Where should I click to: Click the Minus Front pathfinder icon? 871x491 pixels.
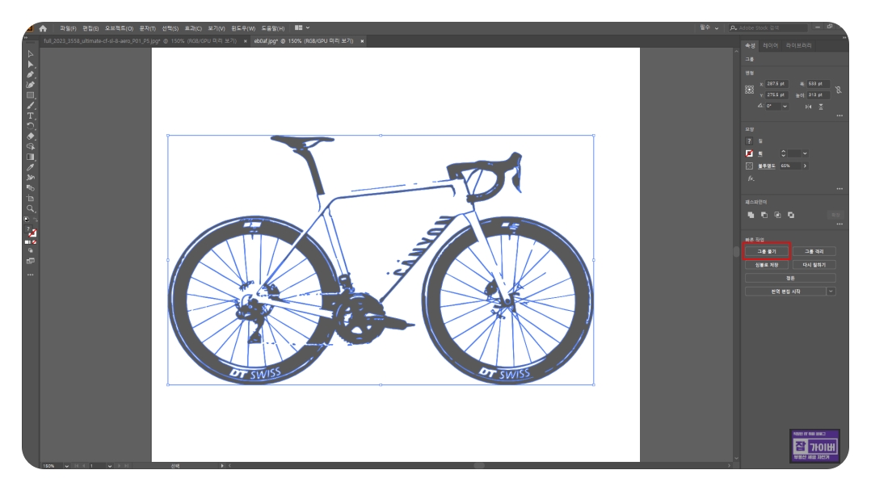[x=764, y=215]
